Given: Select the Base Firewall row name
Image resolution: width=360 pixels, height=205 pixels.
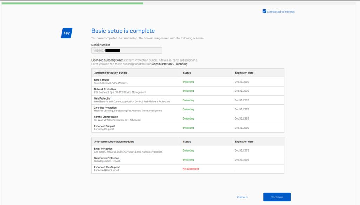Looking at the screenshot, I should click(101, 80).
